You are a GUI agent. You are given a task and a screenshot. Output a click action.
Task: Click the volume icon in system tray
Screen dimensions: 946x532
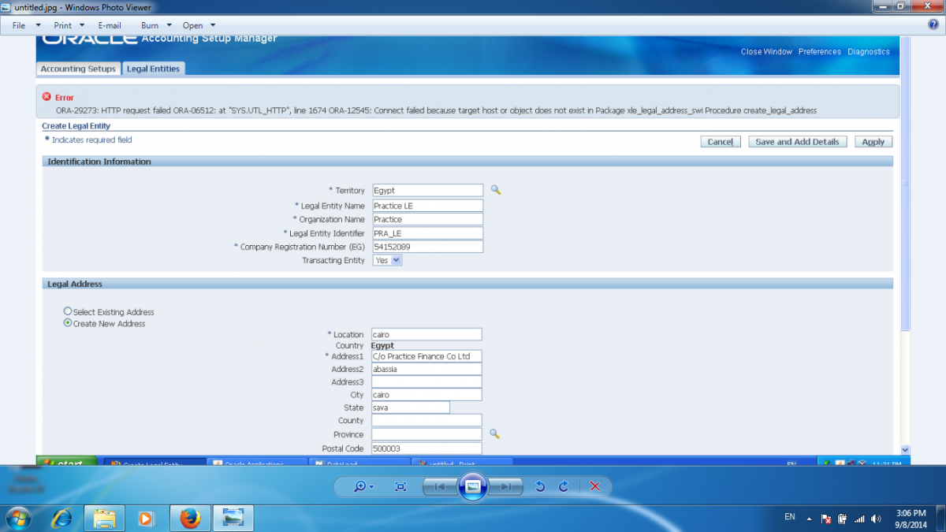(x=877, y=519)
